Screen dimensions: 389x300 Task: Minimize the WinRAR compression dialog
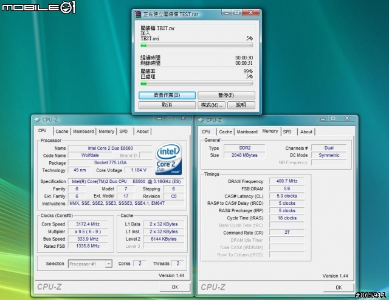pos(227,13)
